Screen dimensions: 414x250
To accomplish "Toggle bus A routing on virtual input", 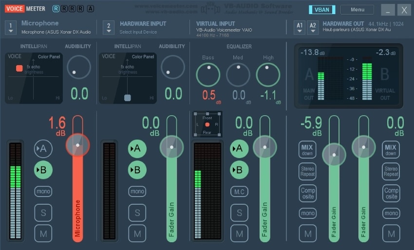I will 239,149.
